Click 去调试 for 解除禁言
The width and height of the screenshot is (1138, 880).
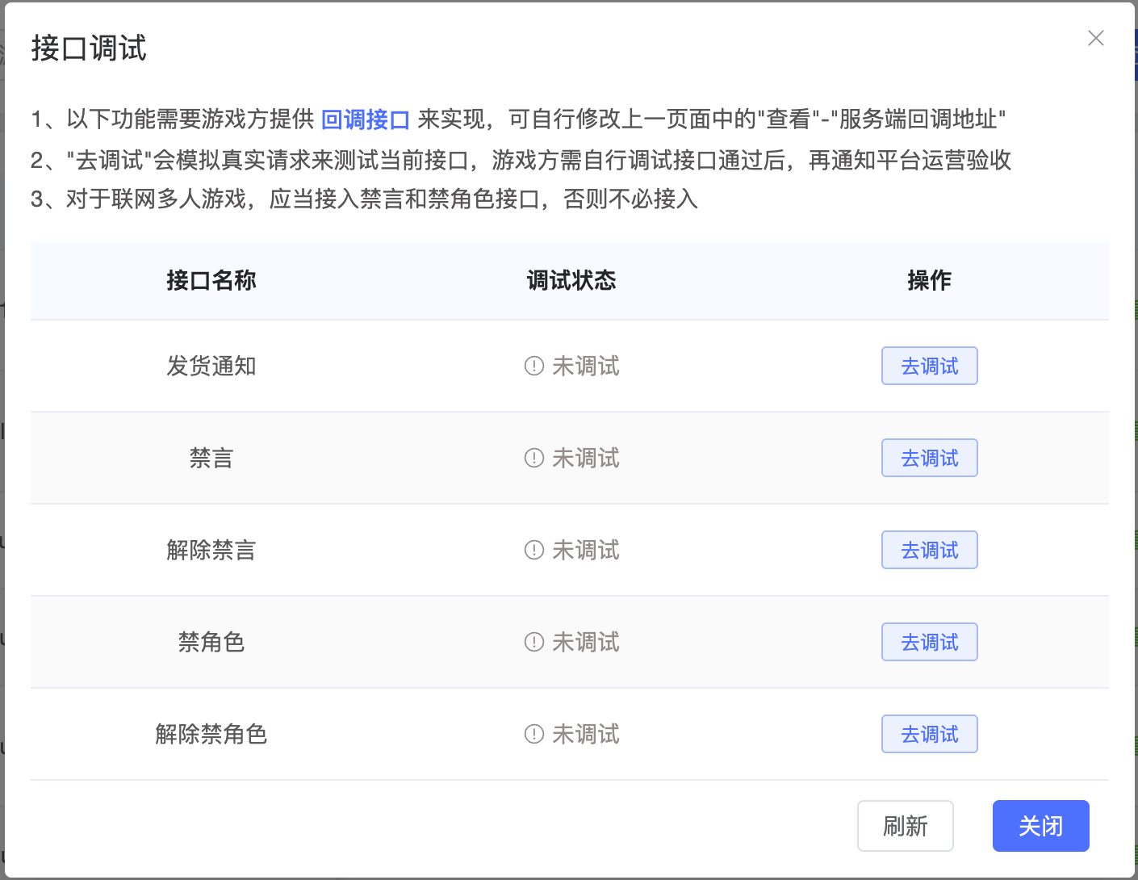pyautogui.click(x=929, y=550)
